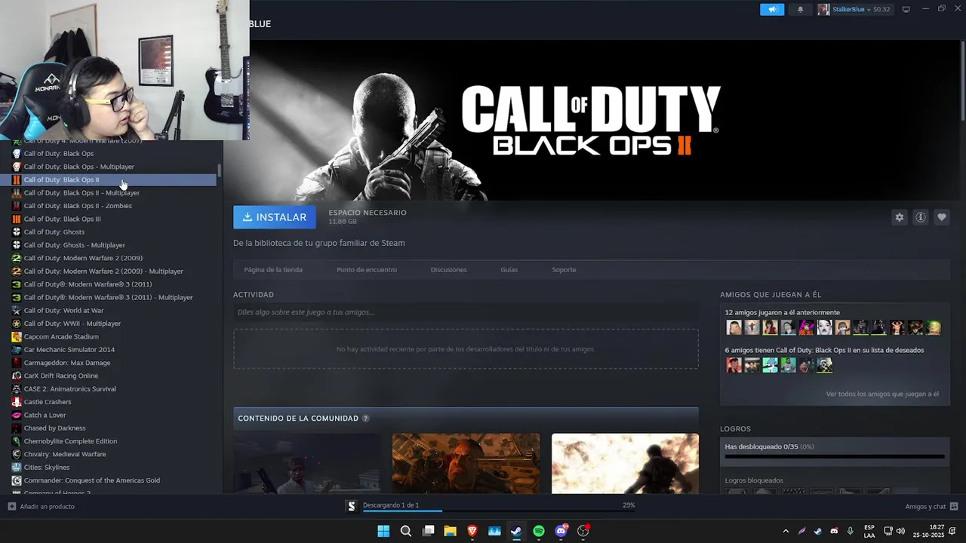
Task: Open the middle community content thumbnail
Action: coord(466,463)
